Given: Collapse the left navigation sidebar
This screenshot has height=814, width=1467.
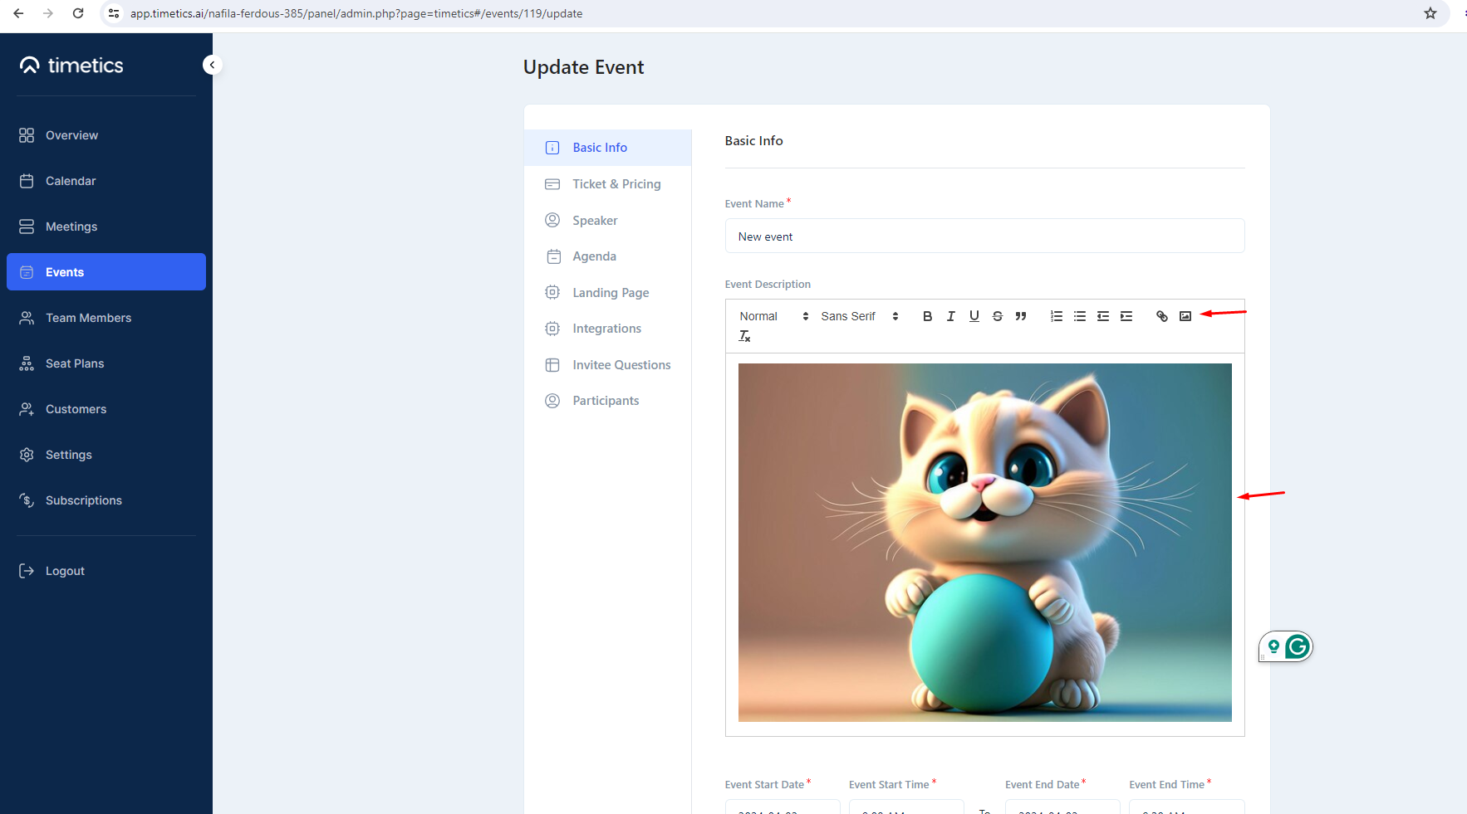Looking at the screenshot, I should pos(212,64).
